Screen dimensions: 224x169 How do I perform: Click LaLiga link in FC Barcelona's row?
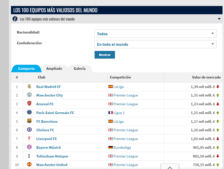point(119,121)
